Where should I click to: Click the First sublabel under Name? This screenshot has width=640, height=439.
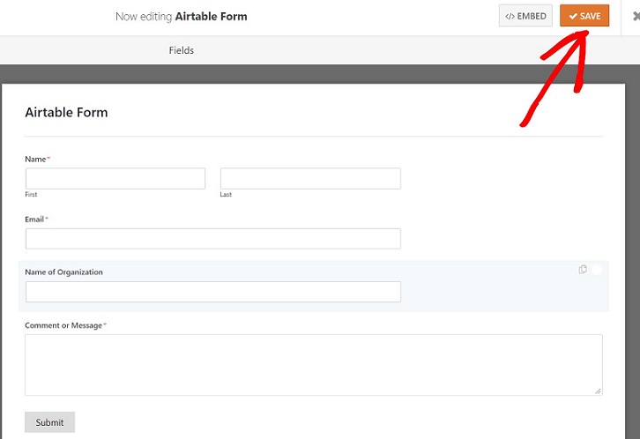[x=31, y=194]
